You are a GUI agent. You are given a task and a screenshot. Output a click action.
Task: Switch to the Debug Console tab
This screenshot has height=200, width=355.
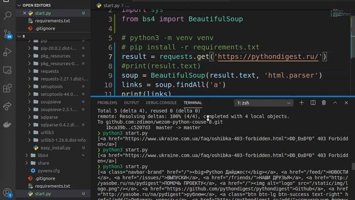161,103
